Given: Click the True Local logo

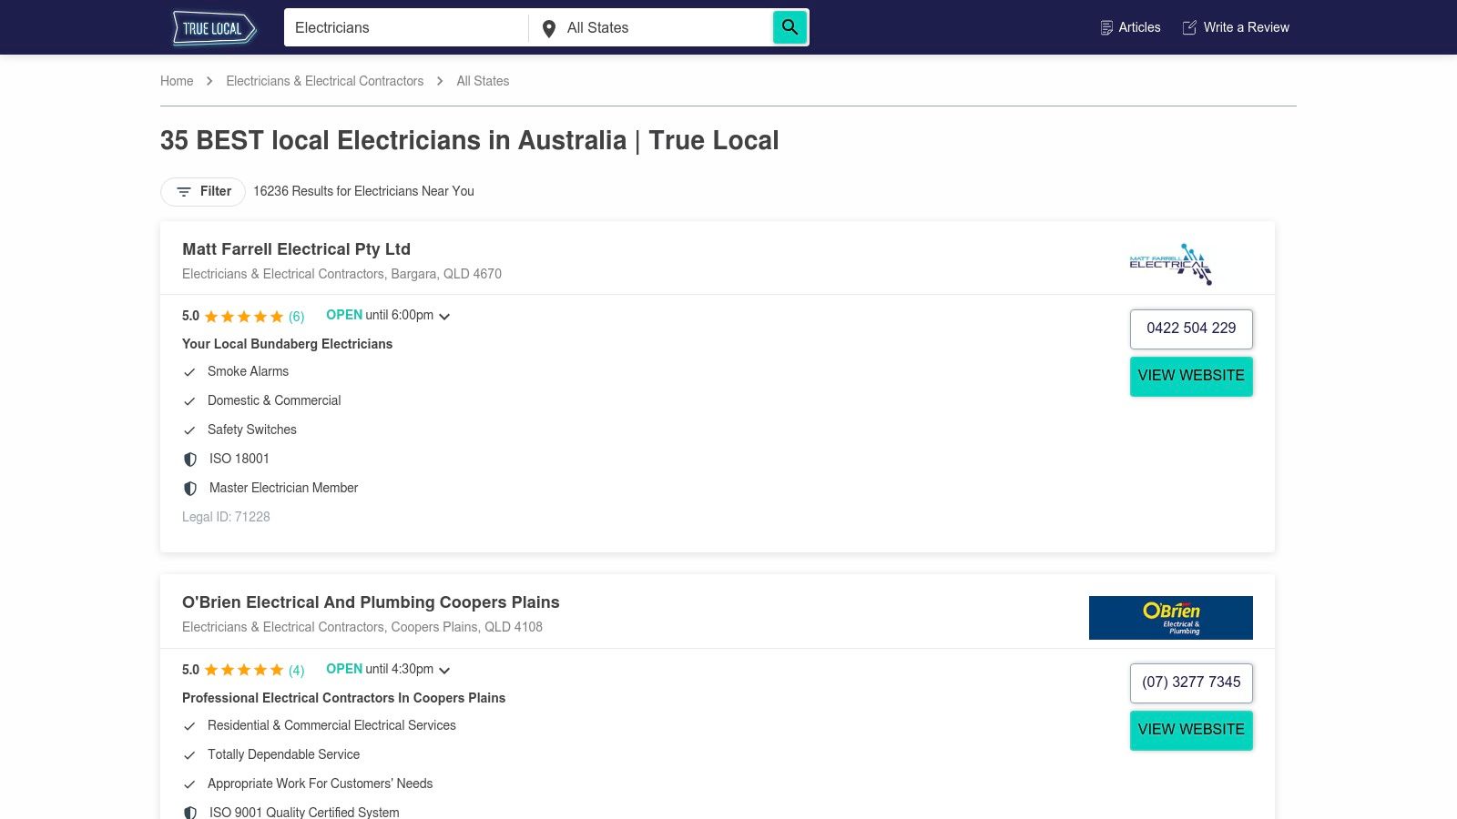Looking at the screenshot, I should (x=214, y=28).
